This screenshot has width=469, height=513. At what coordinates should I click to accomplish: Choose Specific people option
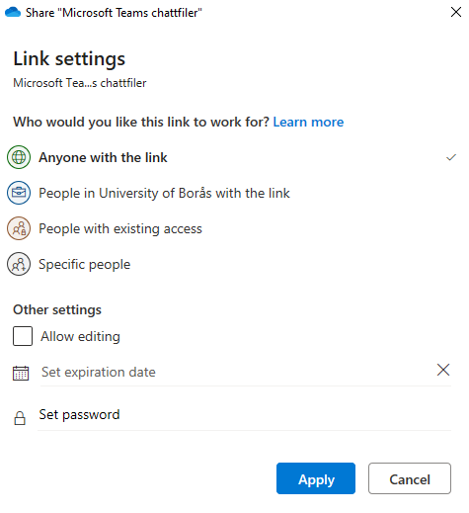coord(232,264)
